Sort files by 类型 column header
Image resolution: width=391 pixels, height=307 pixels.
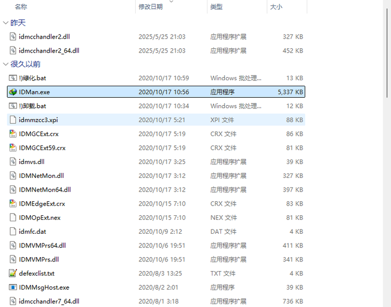coord(216,7)
